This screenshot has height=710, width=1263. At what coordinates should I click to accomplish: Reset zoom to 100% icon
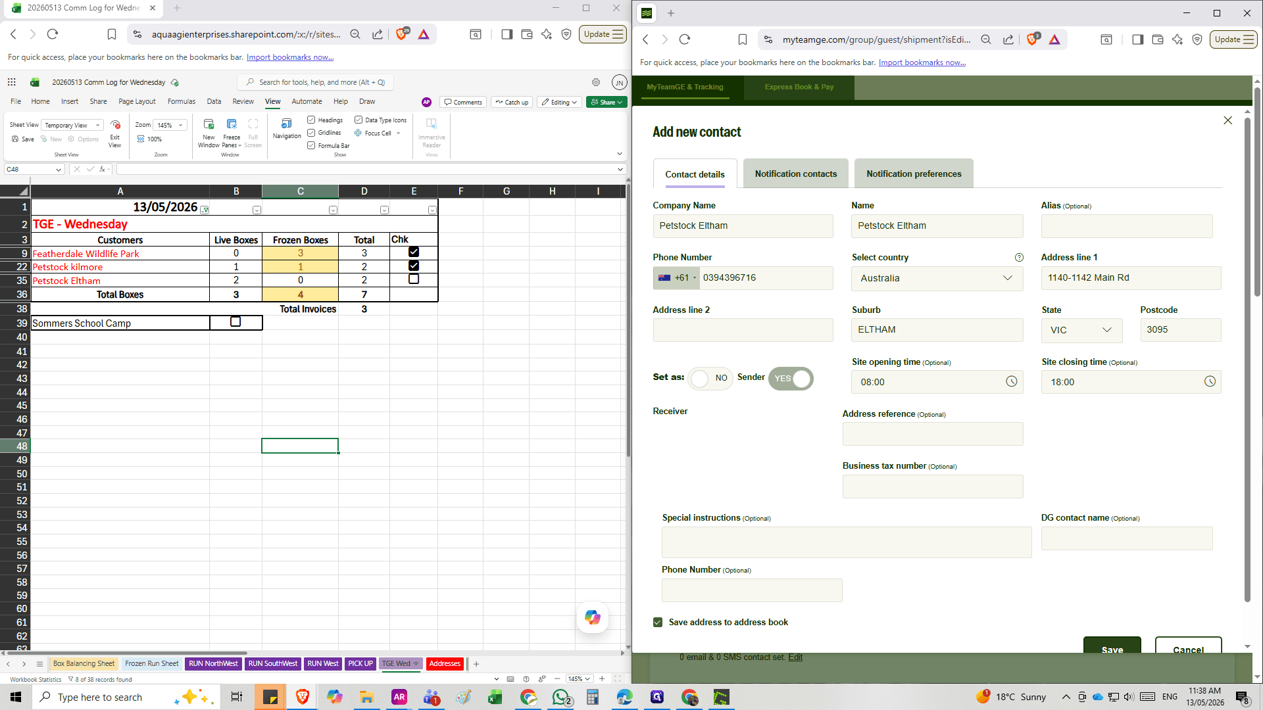tap(141, 139)
